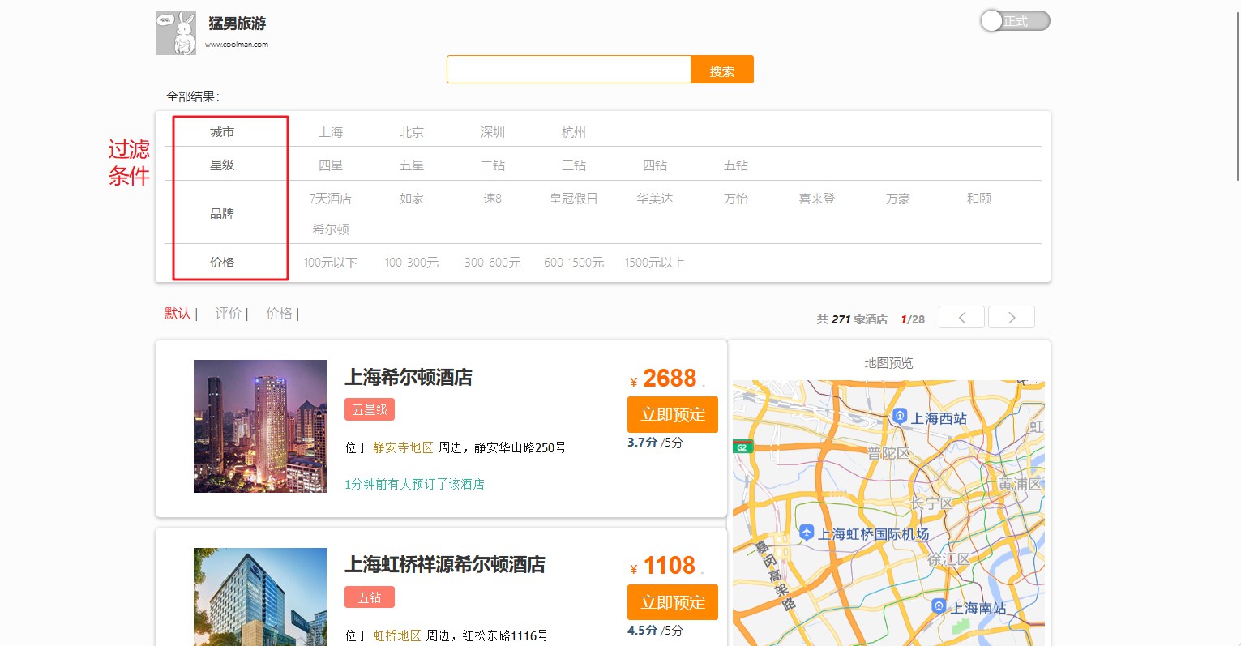Viewport: 1241px width, 646px height.
Task: Click the 五星级 tag on 上海希尔顿酒店
Action: coord(370,409)
